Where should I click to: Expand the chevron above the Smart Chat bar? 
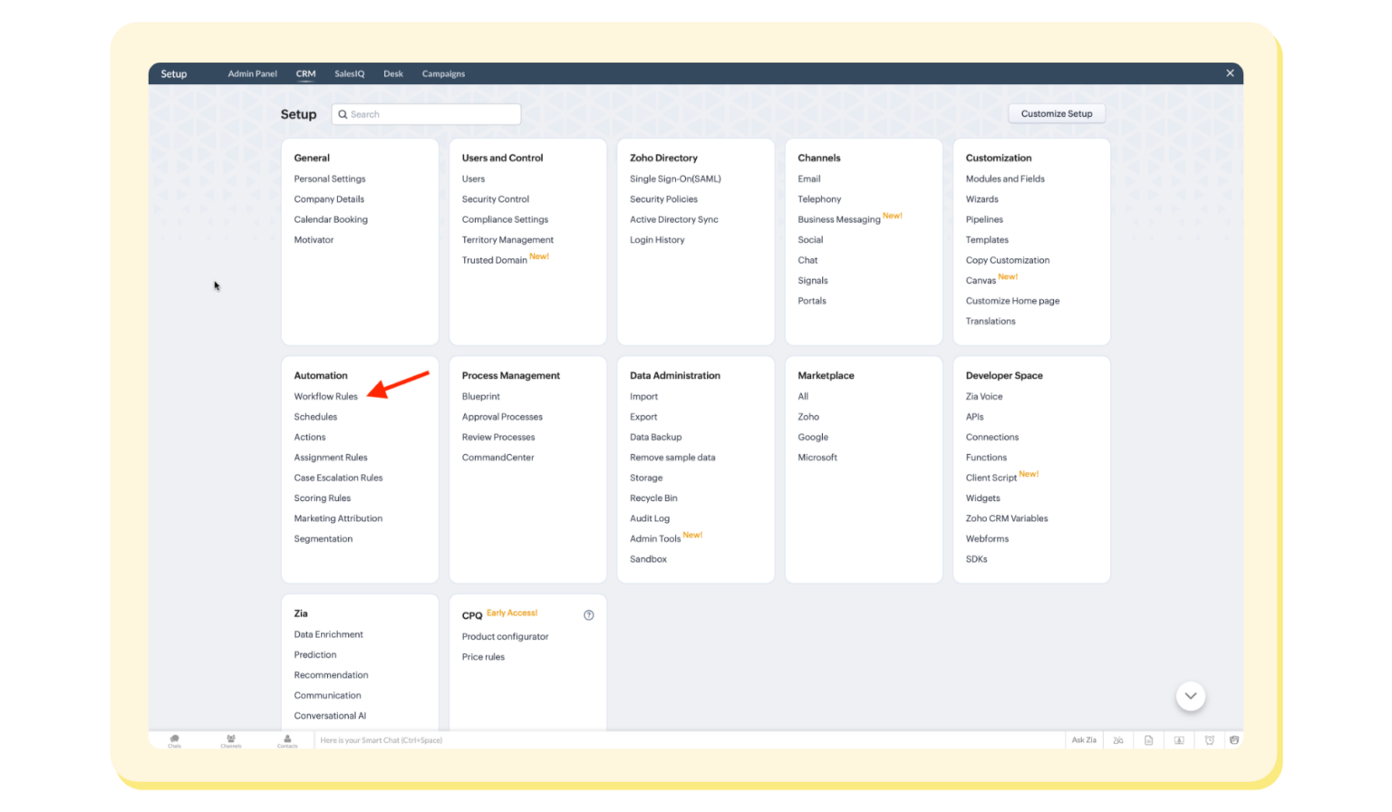1190,695
